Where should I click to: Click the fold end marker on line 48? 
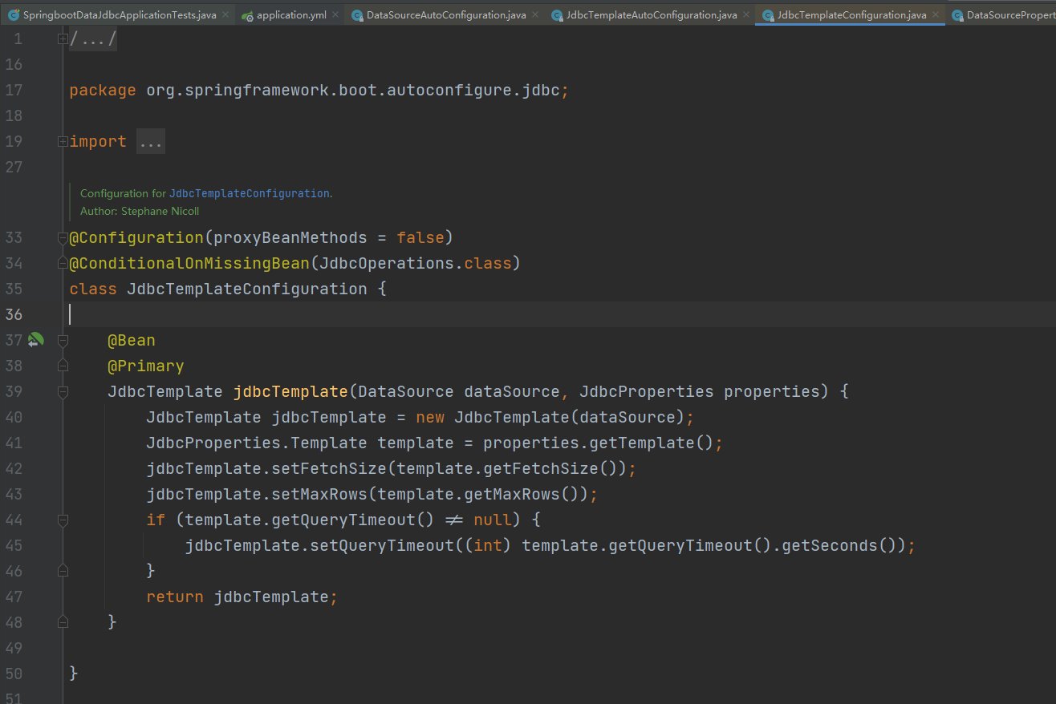[x=63, y=622]
